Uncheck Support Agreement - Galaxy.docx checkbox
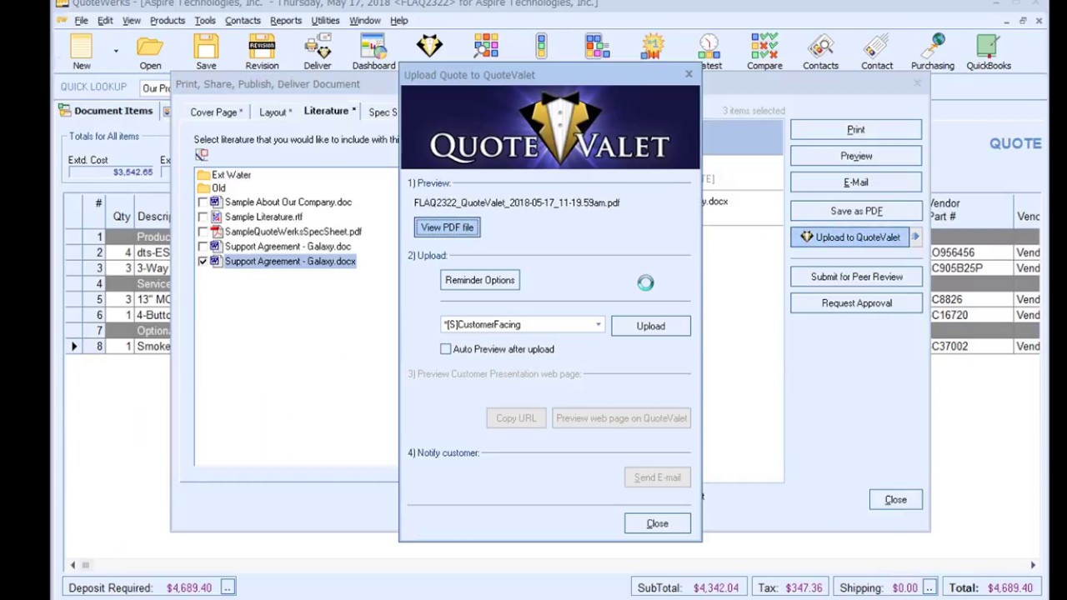Screen dimensions: 1067x600 [203, 262]
